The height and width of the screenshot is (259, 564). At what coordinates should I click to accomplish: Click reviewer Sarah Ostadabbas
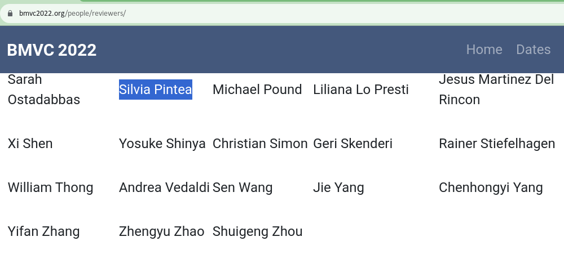coord(44,90)
